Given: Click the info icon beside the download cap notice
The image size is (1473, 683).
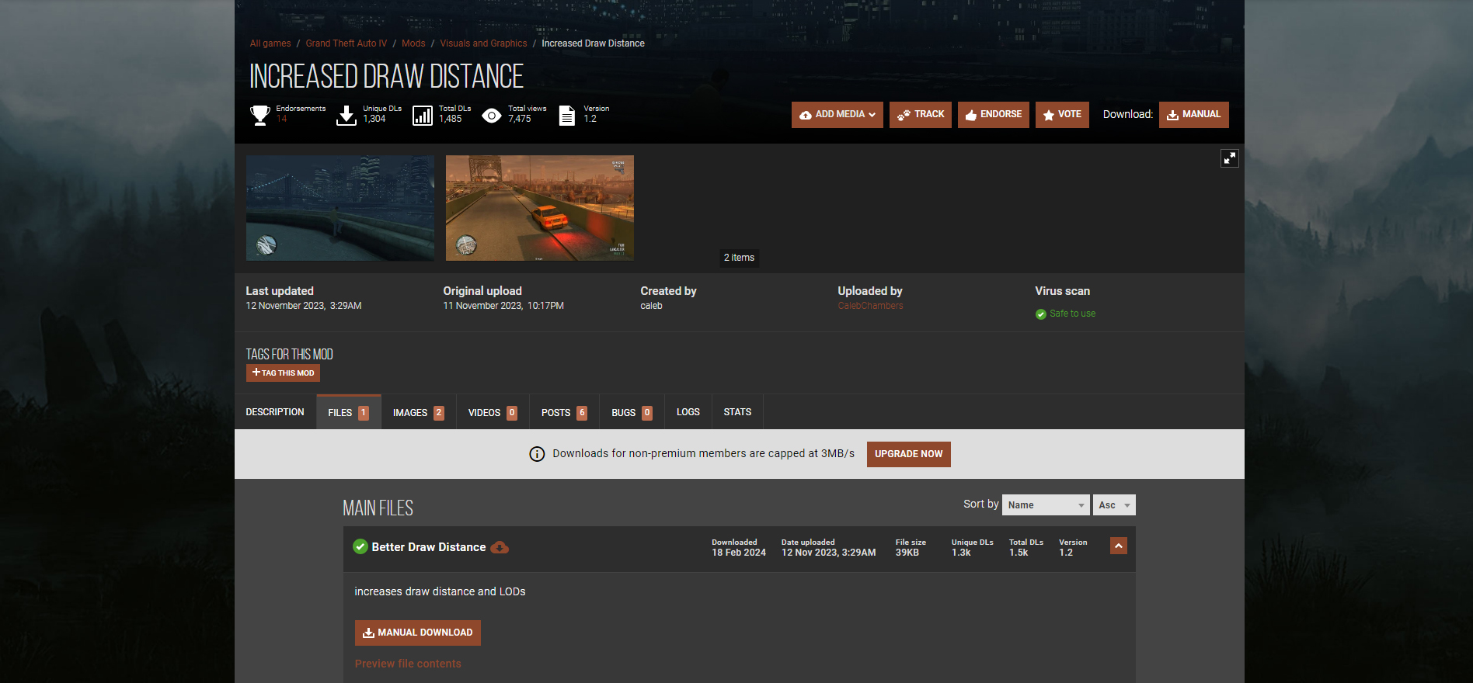Looking at the screenshot, I should click(x=537, y=454).
